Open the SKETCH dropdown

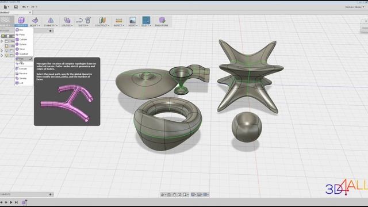coord(83,25)
